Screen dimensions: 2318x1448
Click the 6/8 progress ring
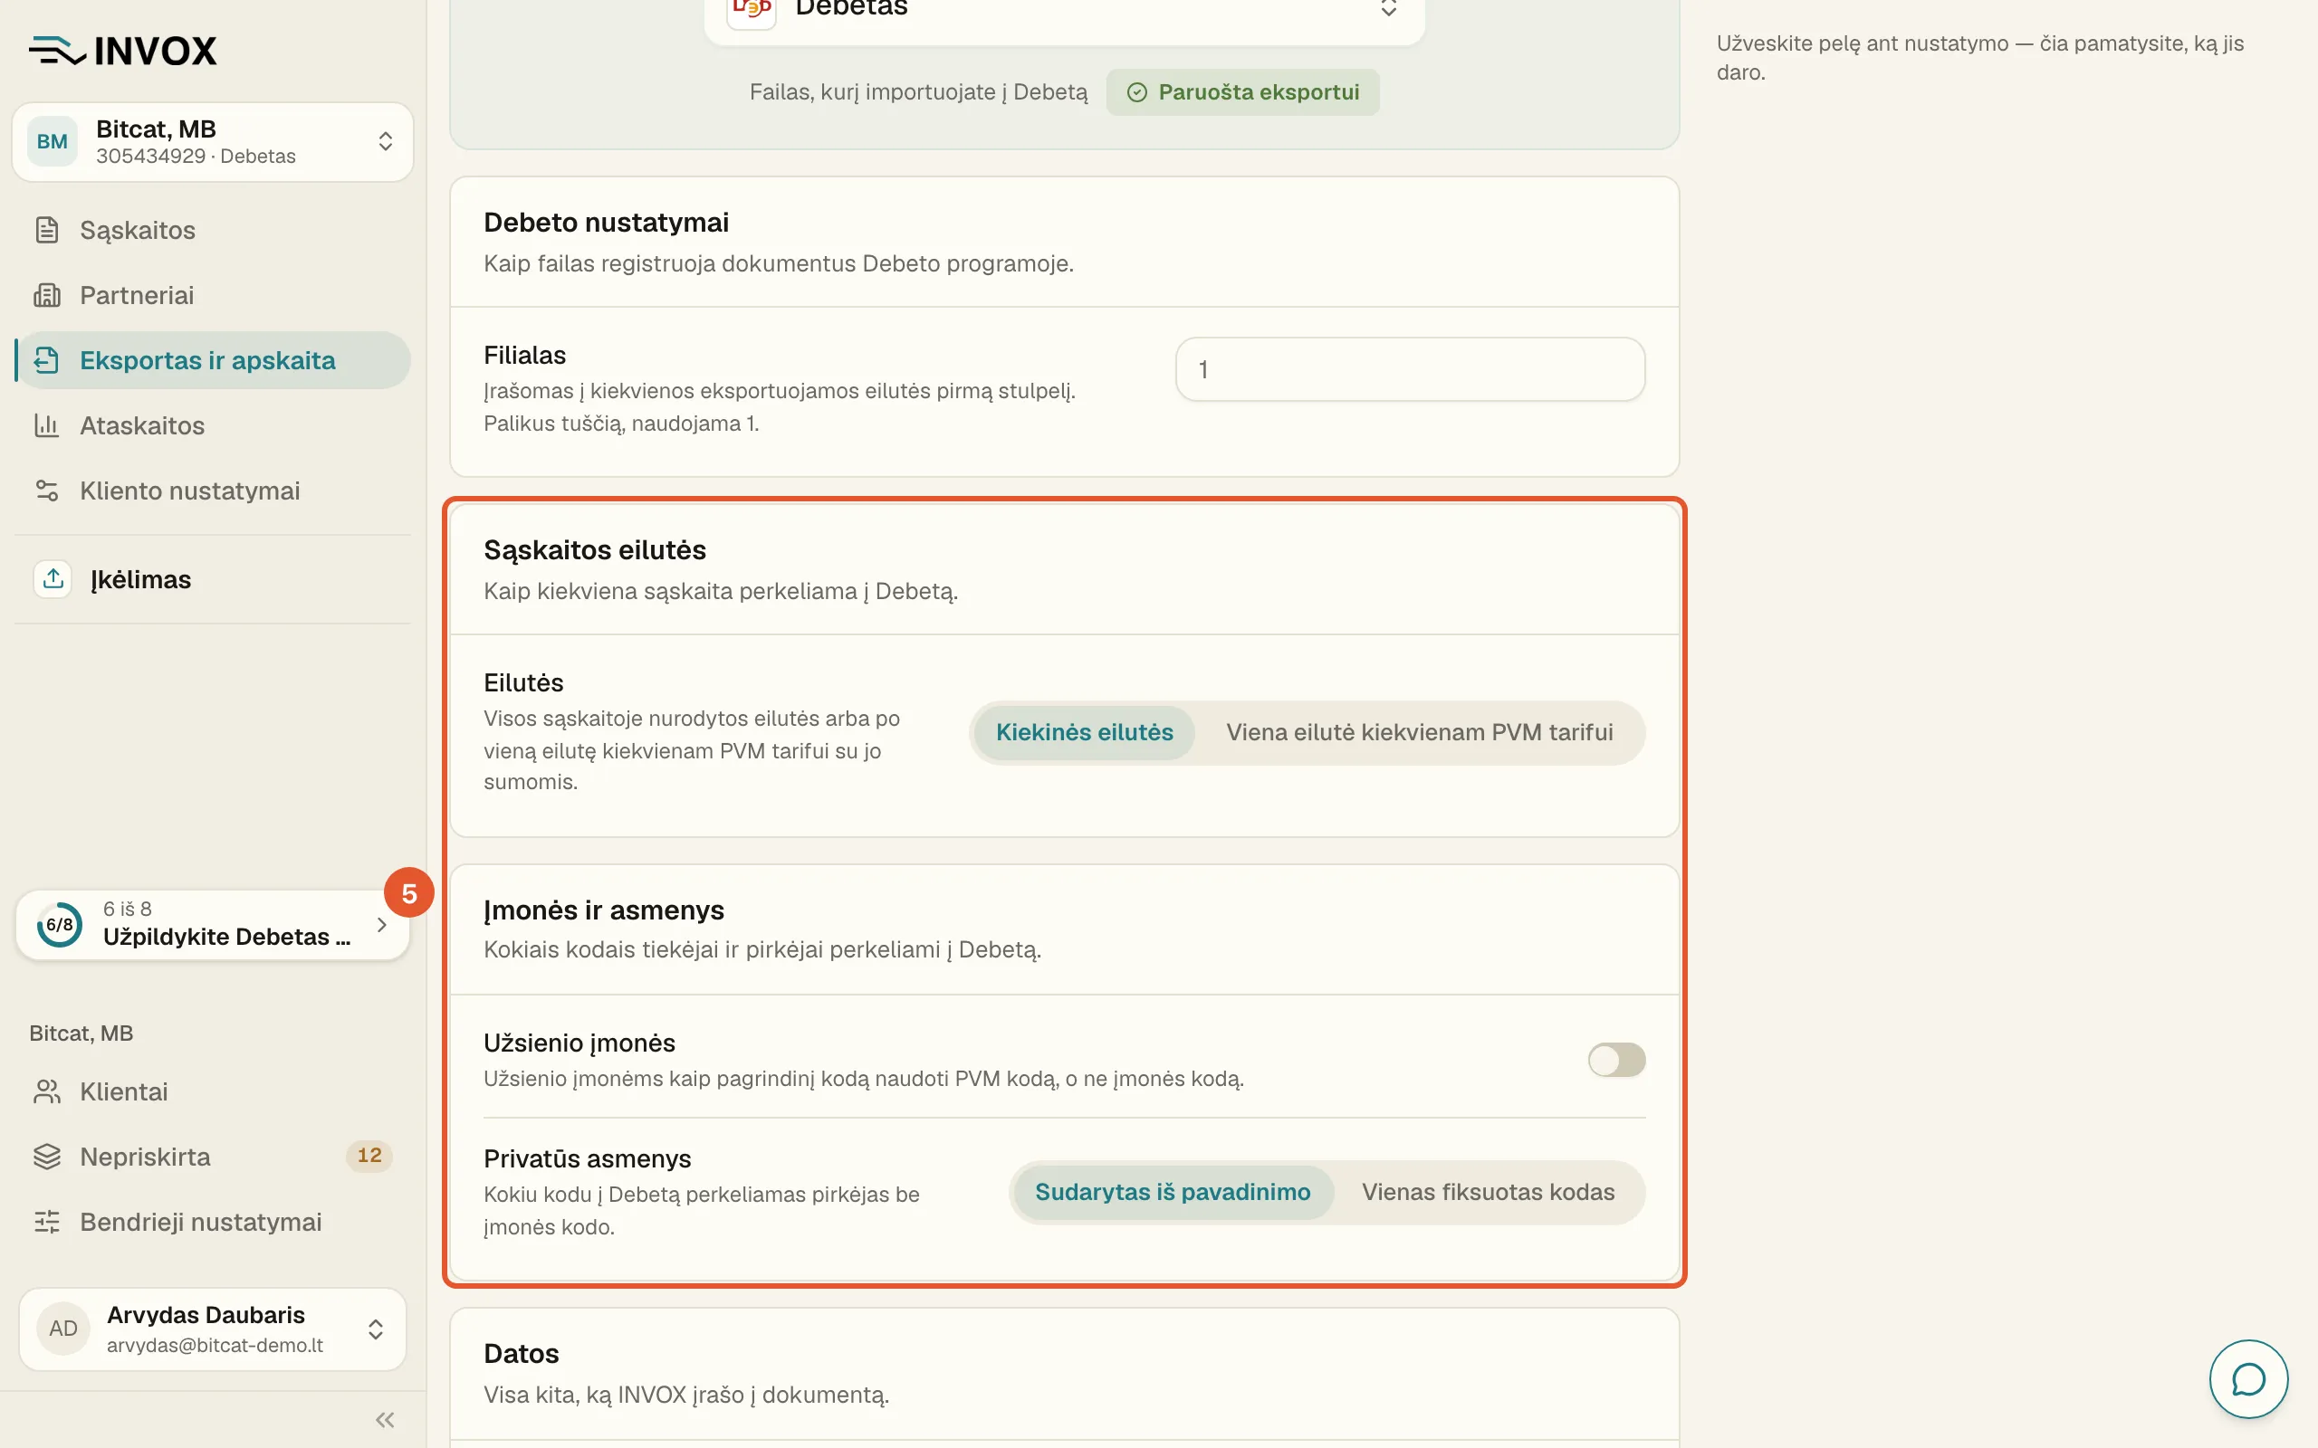(x=60, y=924)
